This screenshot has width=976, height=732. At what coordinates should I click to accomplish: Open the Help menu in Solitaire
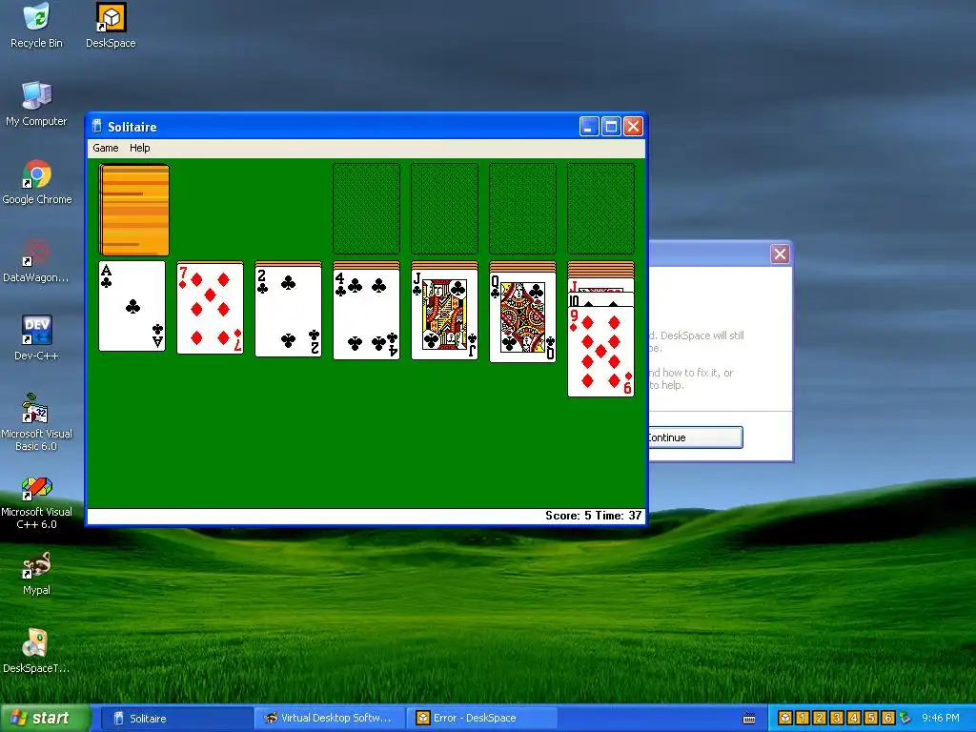tap(139, 148)
